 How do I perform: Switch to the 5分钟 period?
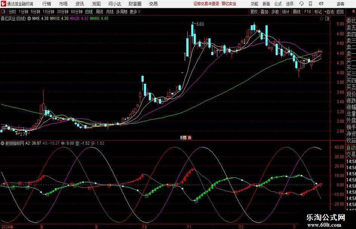tap(35, 12)
